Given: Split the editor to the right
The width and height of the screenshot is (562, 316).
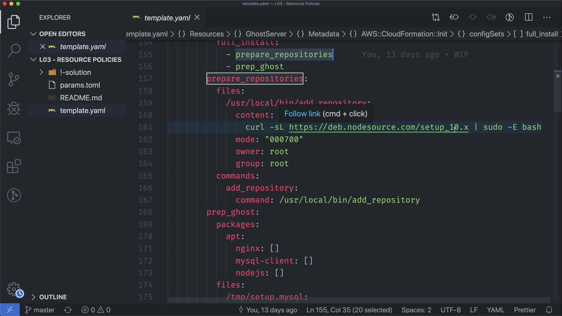Looking at the screenshot, I should pyautogui.click(x=528, y=17).
